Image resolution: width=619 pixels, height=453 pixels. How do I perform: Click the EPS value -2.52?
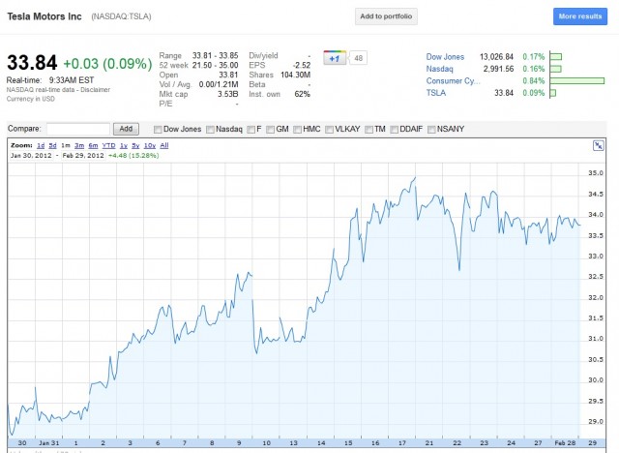pos(301,65)
